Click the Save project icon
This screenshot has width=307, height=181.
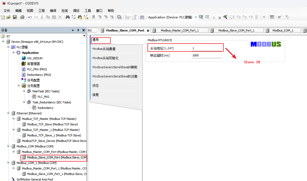point(15,17)
